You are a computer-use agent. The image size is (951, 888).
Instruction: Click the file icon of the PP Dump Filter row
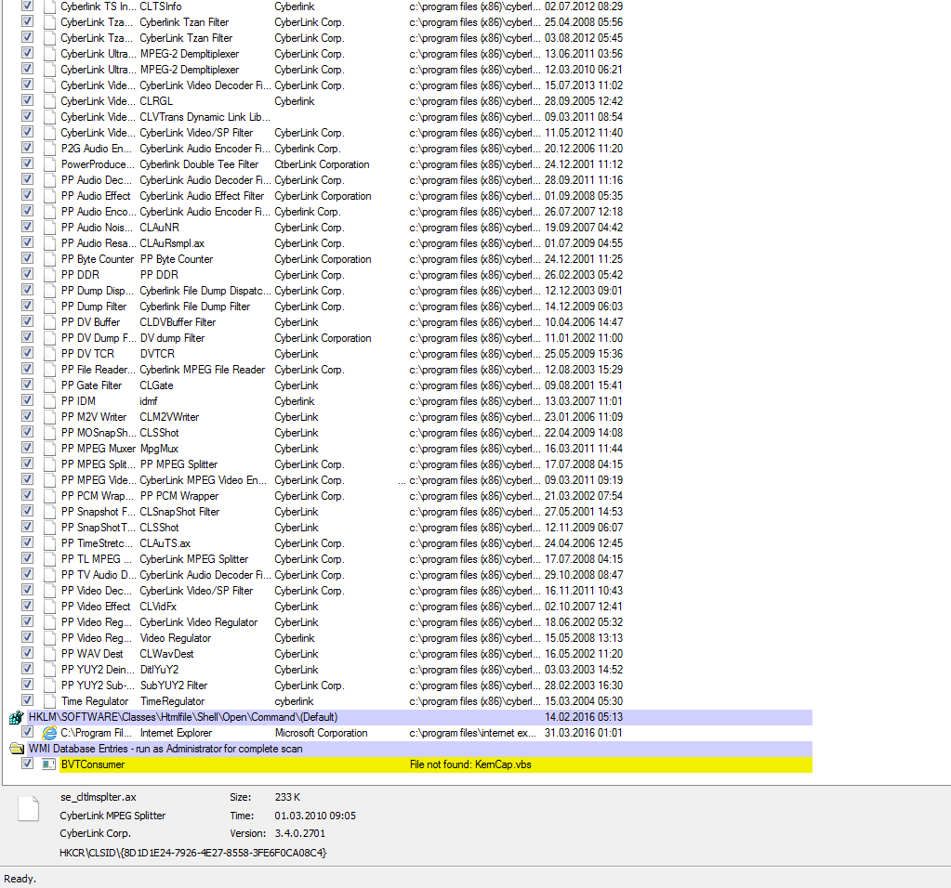tap(49, 307)
